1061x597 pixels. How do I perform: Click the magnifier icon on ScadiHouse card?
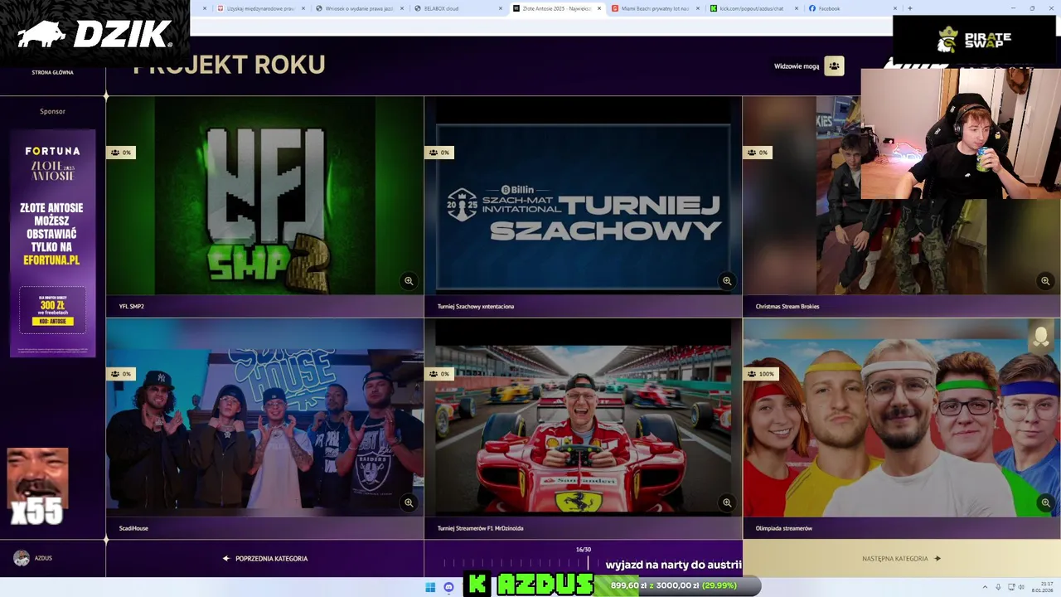click(x=409, y=502)
